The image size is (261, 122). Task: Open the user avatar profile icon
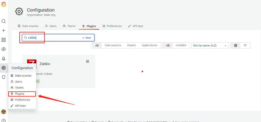coord(4,112)
